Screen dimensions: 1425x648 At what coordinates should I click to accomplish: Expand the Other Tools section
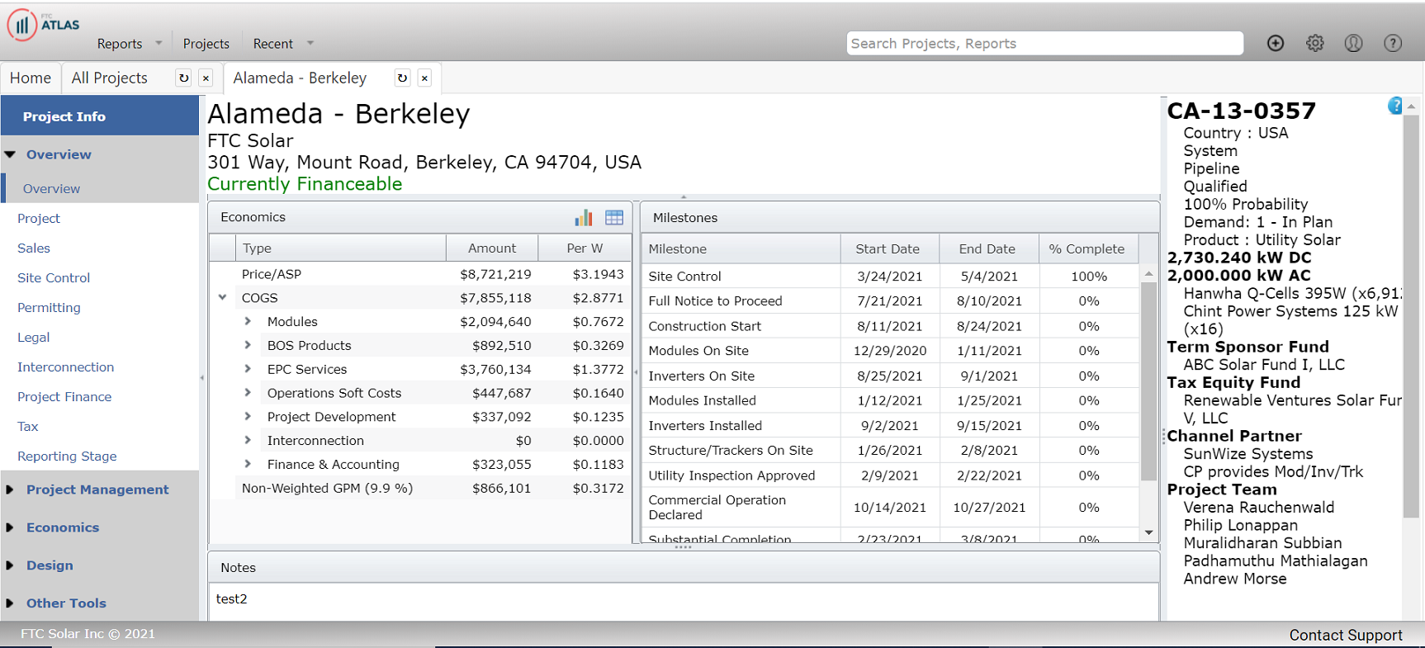10,603
